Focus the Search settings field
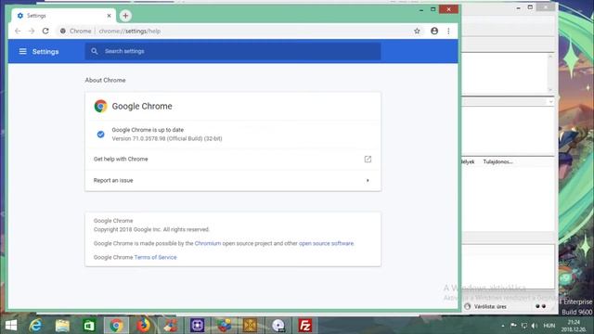 [233, 51]
